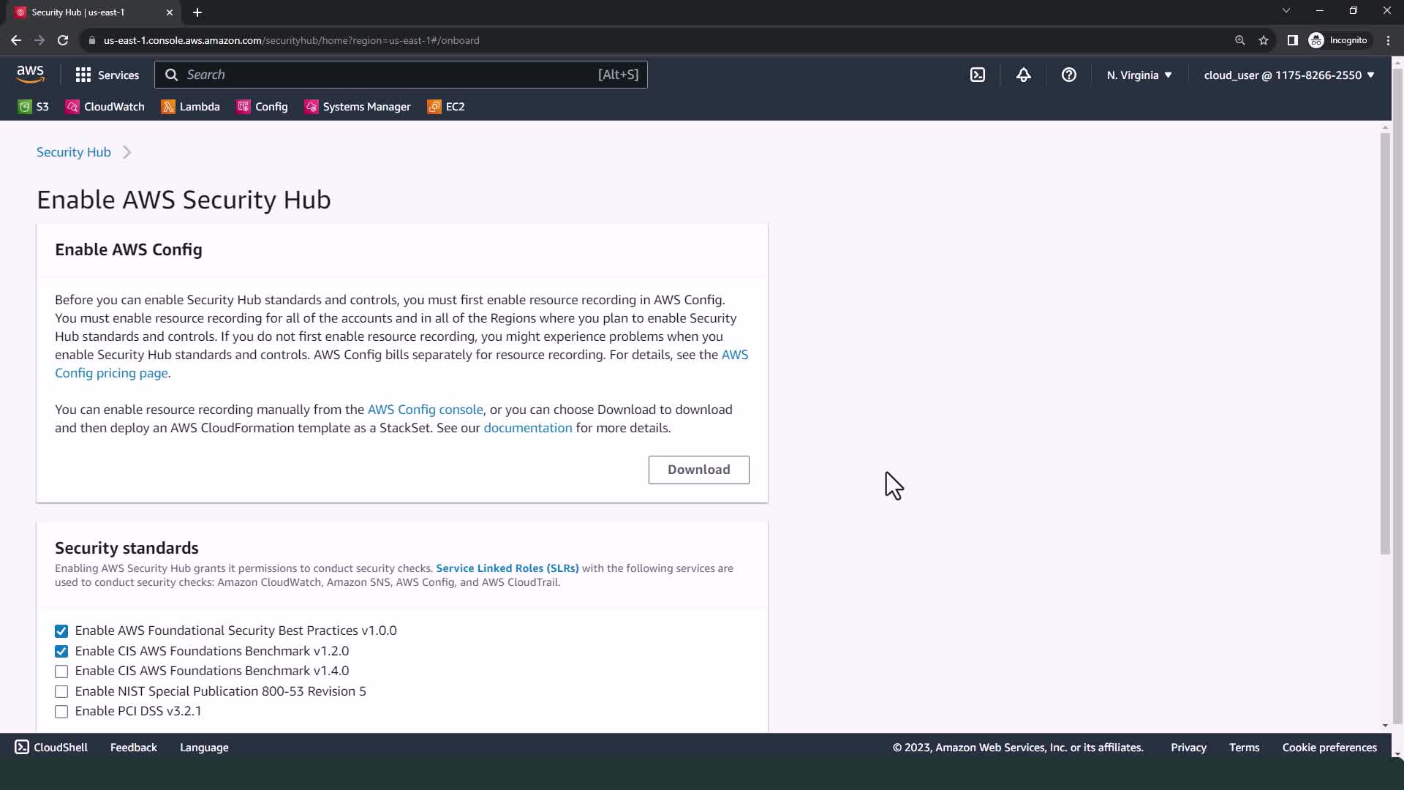1404x790 pixels.
Task: Enable PCI DSS v3.2.1 standard
Action: click(61, 712)
